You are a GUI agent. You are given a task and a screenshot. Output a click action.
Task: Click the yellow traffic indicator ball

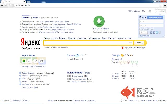pyautogui.click(x=122, y=55)
